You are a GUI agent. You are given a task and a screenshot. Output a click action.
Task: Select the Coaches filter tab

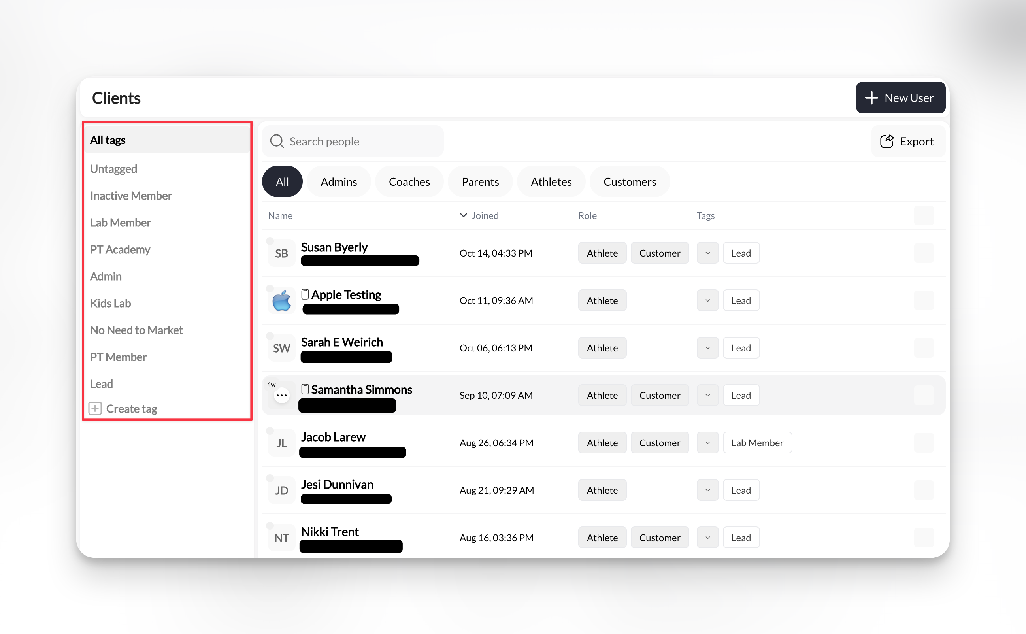(409, 181)
